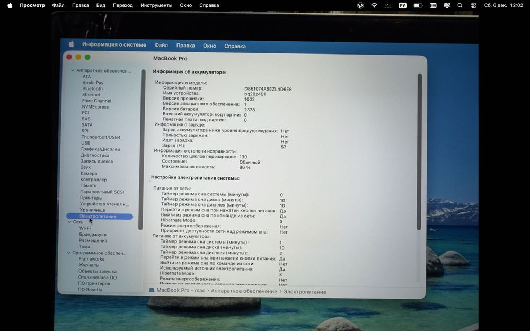Select NVMExpress in the sidebar
The width and height of the screenshot is (530, 331).
[x=95, y=107]
